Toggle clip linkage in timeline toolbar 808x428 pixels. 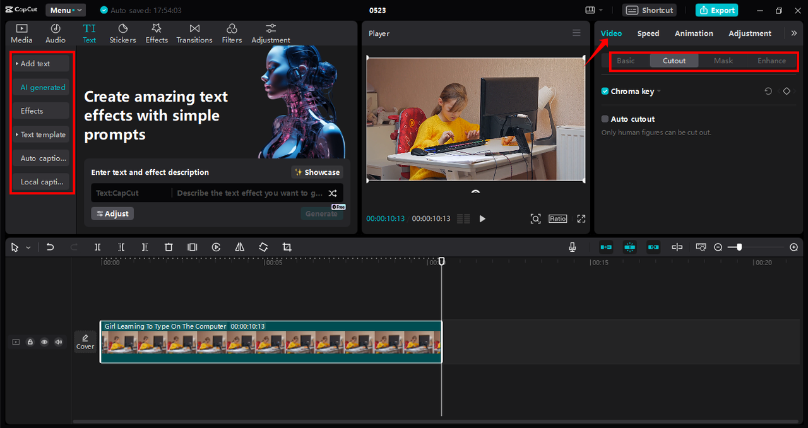[x=653, y=247]
